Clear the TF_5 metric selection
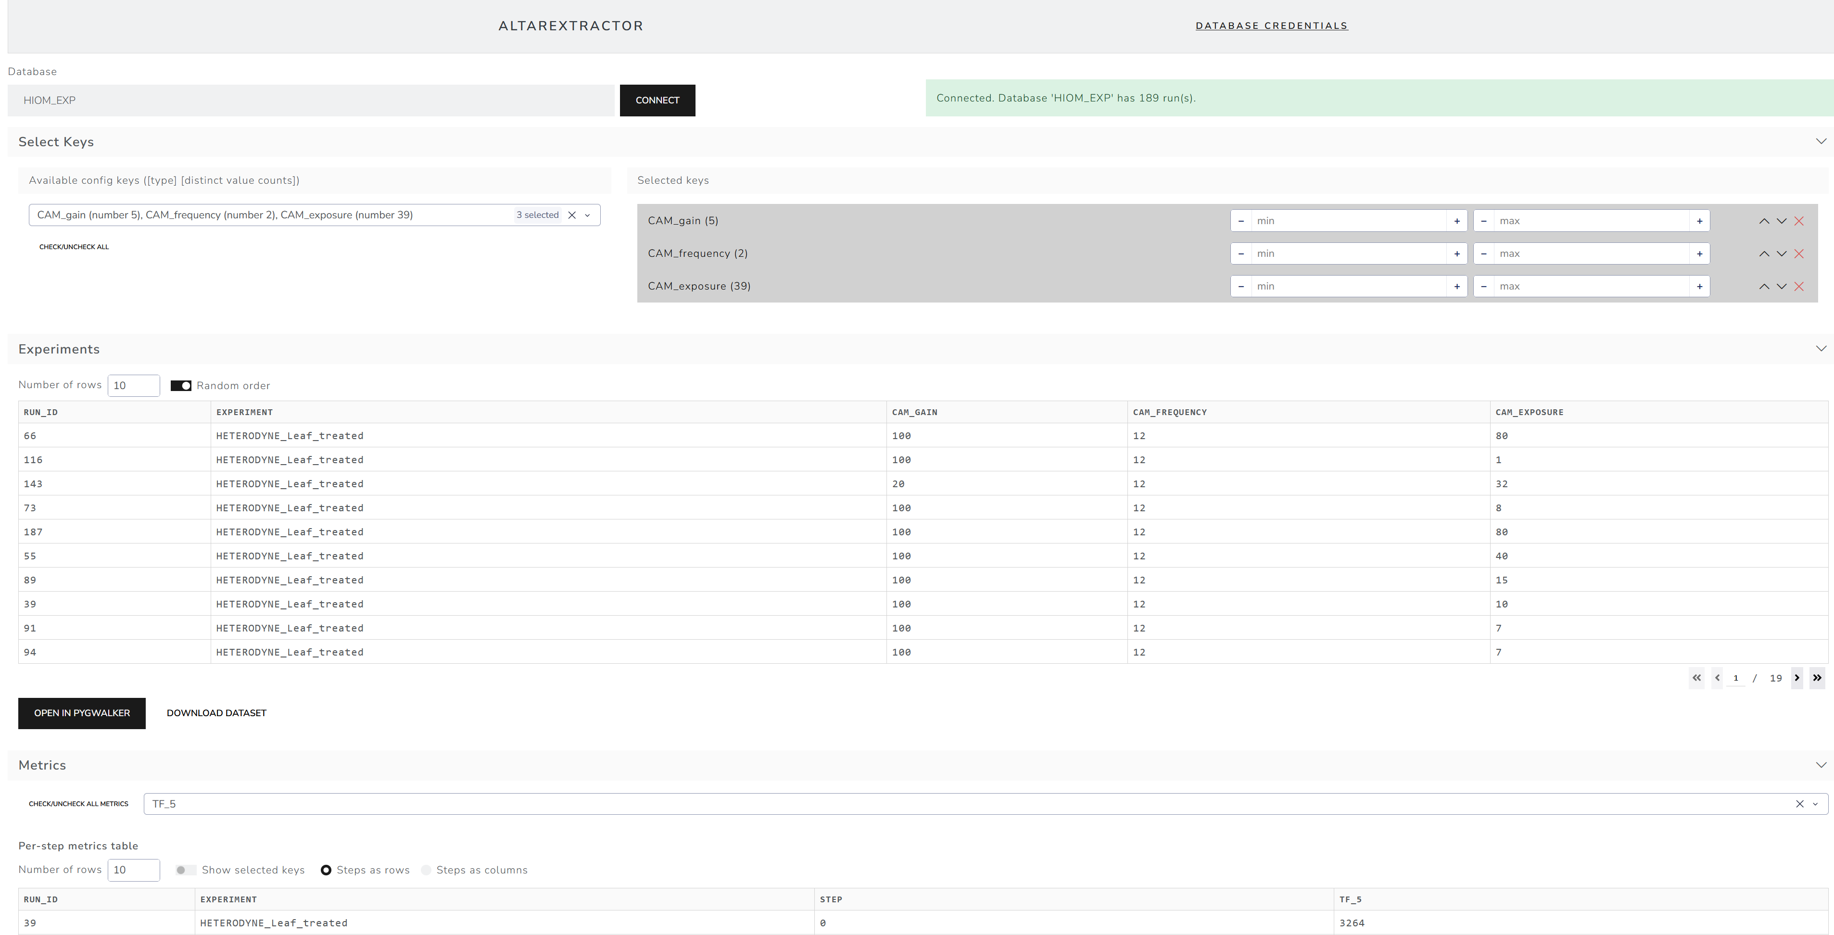The height and width of the screenshot is (935, 1834). [x=1799, y=804]
